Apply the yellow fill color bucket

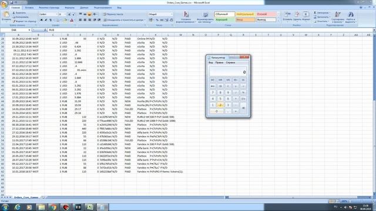coord(65,20)
